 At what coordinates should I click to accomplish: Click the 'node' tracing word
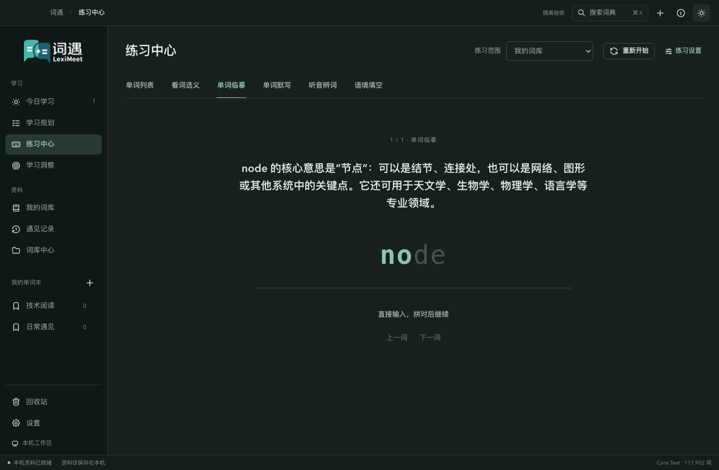click(413, 255)
